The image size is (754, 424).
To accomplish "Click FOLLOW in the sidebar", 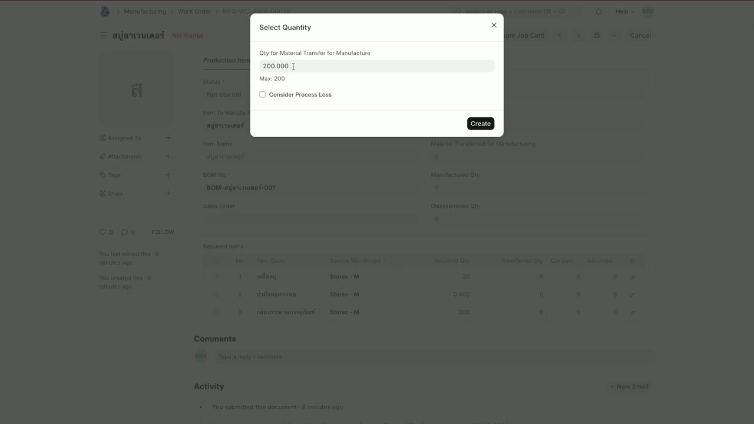I will click(x=163, y=232).
